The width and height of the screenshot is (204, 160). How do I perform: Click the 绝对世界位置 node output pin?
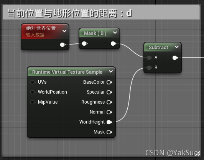pyautogui.click(x=63, y=45)
